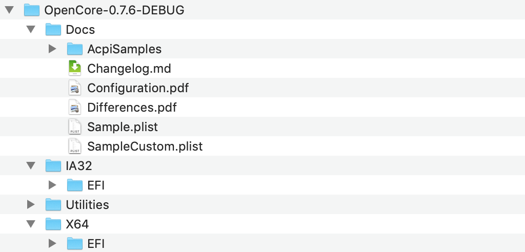The width and height of the screenshot is (525, 252).
Task: Click the Docs folder icon
Action: click(x=53, y=30)
